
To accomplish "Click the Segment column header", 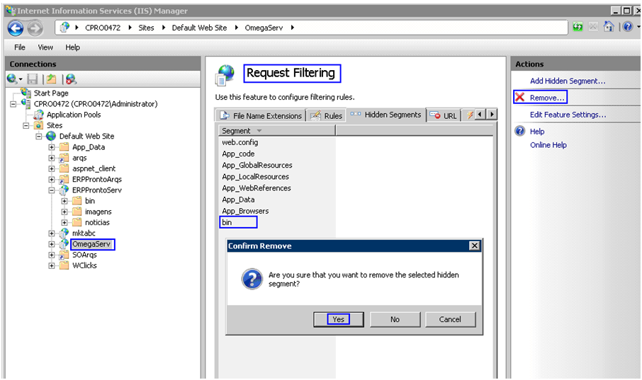I will pyautogui.click(x=277, y=131).
